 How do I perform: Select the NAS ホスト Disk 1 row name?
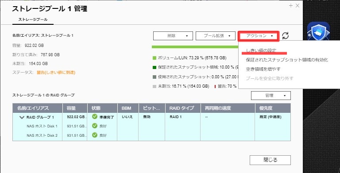[42, 126]
